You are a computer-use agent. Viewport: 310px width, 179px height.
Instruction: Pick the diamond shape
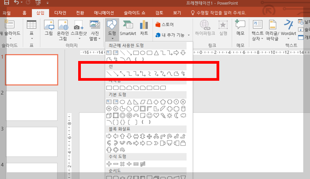pos(156,102)
